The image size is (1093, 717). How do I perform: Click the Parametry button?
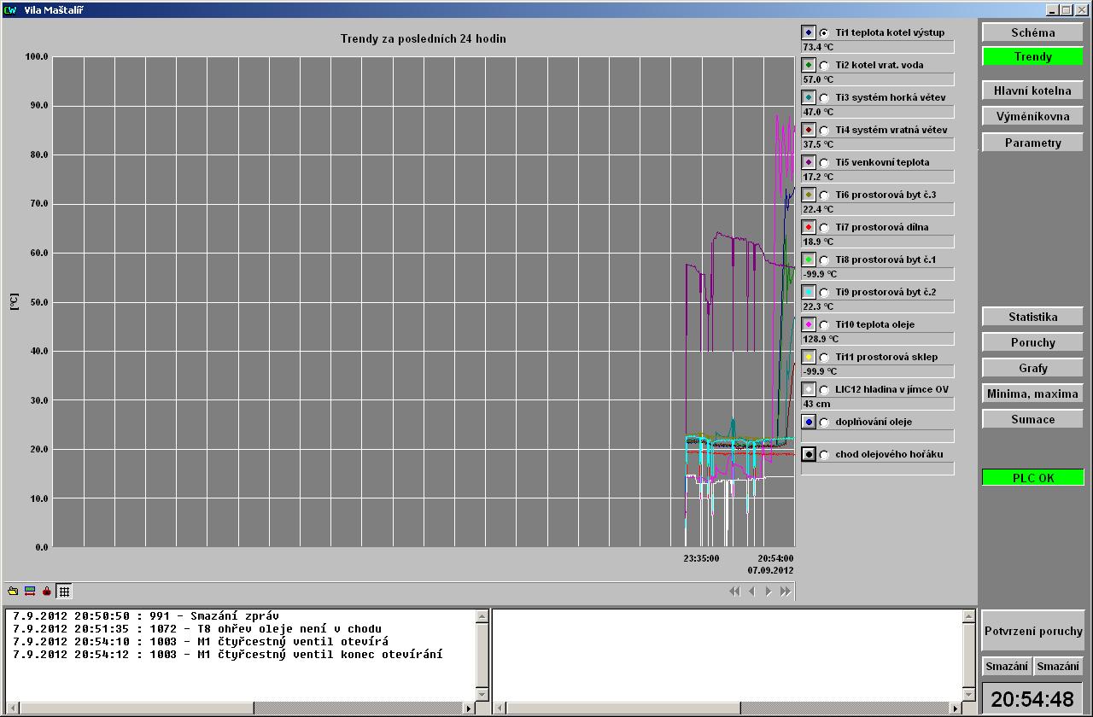(x=1032, y=143)
